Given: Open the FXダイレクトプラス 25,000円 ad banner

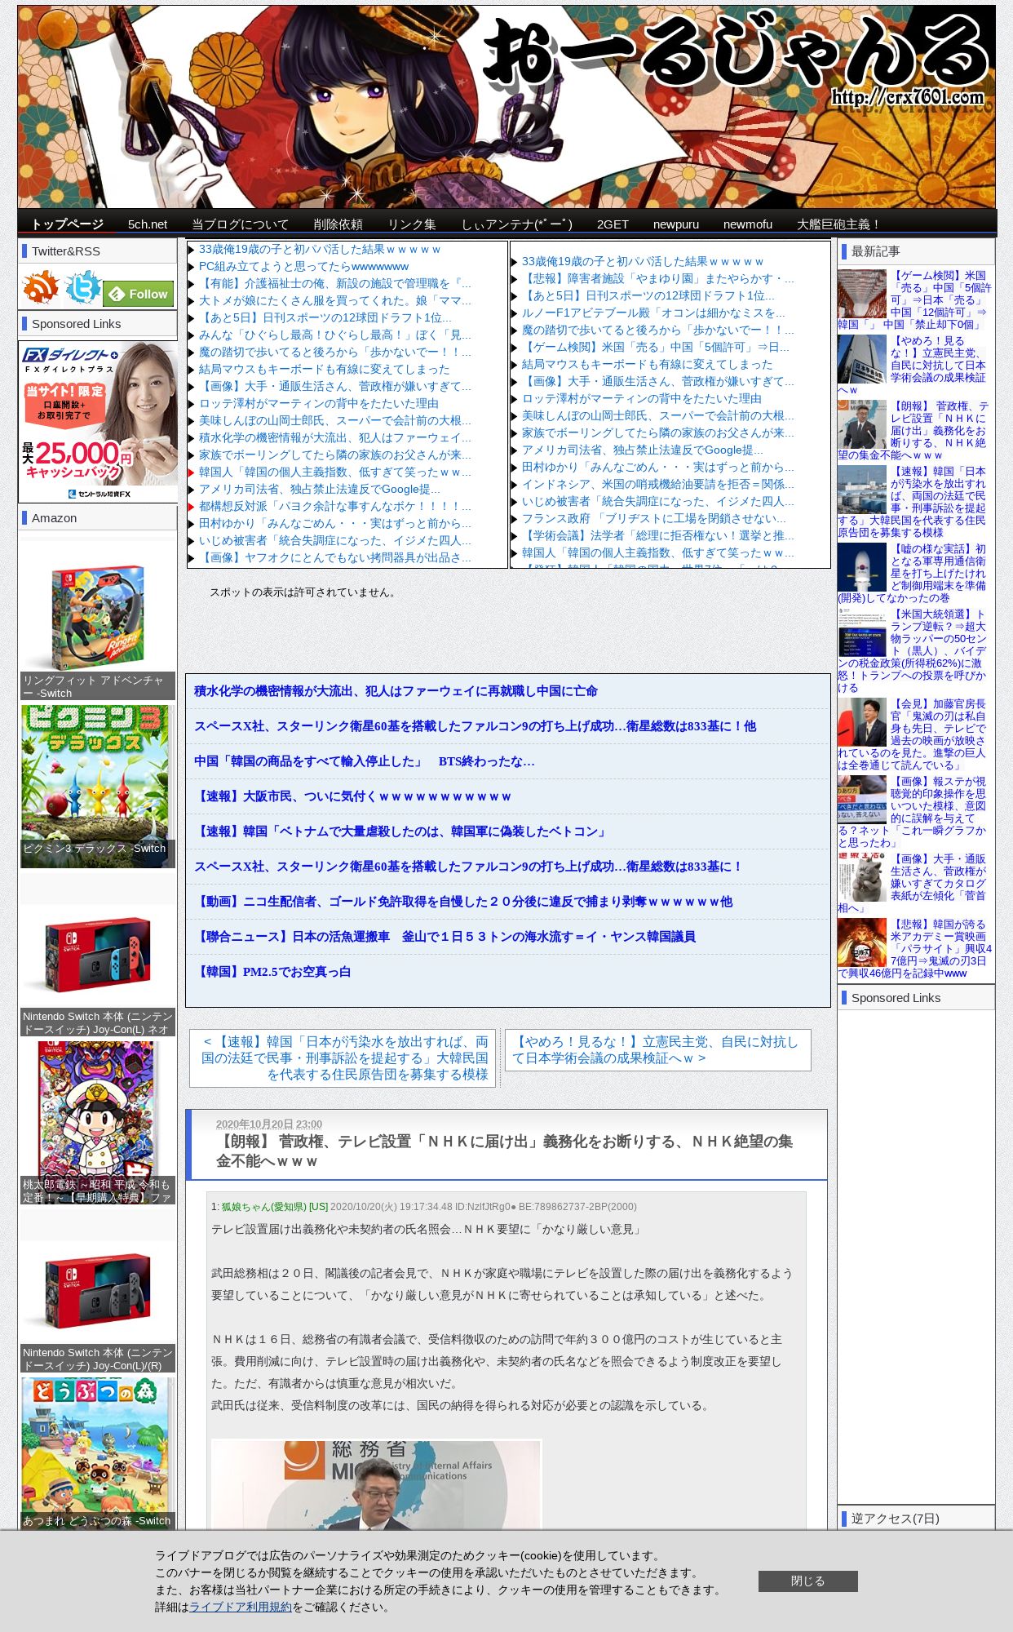Looking at the screenshot, I should [98, 421].
